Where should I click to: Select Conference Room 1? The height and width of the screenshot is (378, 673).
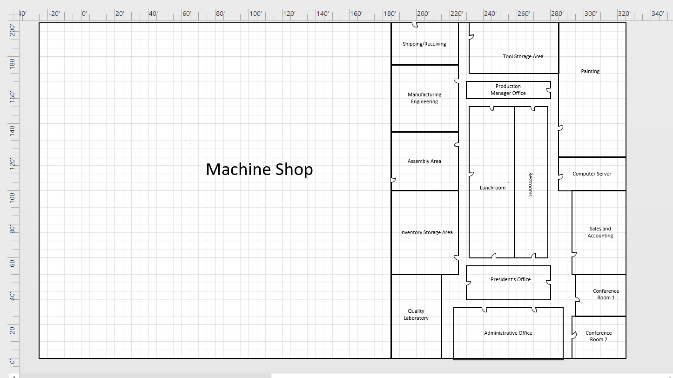pyautogui.click(x=606, y=294)
